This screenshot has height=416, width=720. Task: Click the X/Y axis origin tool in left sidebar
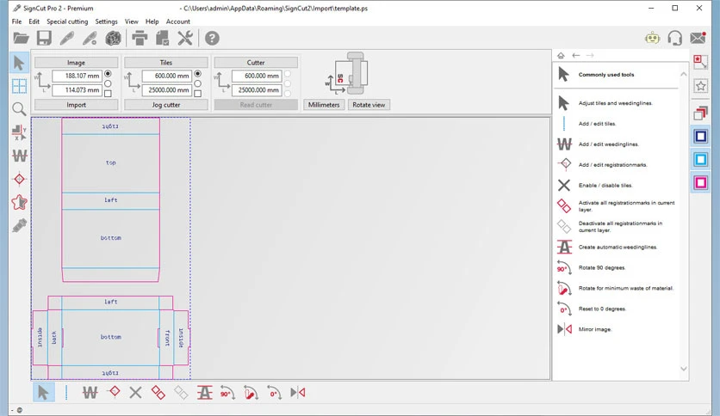[x=19, y=132]
